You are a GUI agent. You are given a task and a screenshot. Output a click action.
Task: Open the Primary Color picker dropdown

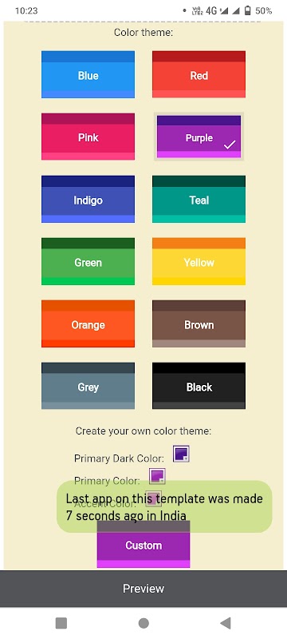click(157, 476)
